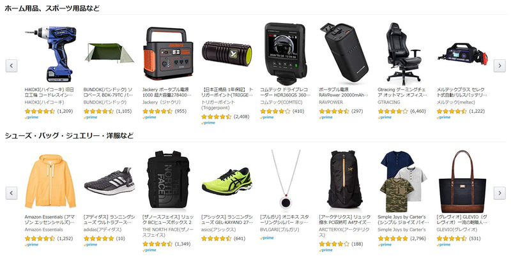
Task: View star ratings for the GTRACING chair
Action: tap(393, 111)
